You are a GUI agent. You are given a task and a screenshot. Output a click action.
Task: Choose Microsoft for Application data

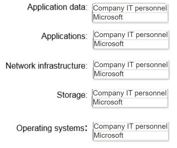click(x=130, y=17)
